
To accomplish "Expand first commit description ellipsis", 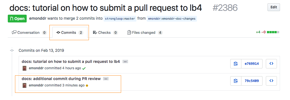I will coord(125,61).
